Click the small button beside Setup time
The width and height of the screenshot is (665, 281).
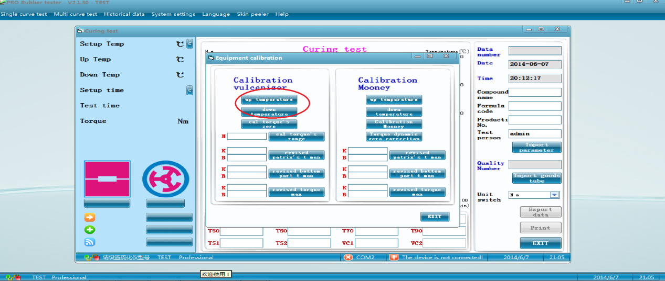pyautogui.click(x=190, y=91)
